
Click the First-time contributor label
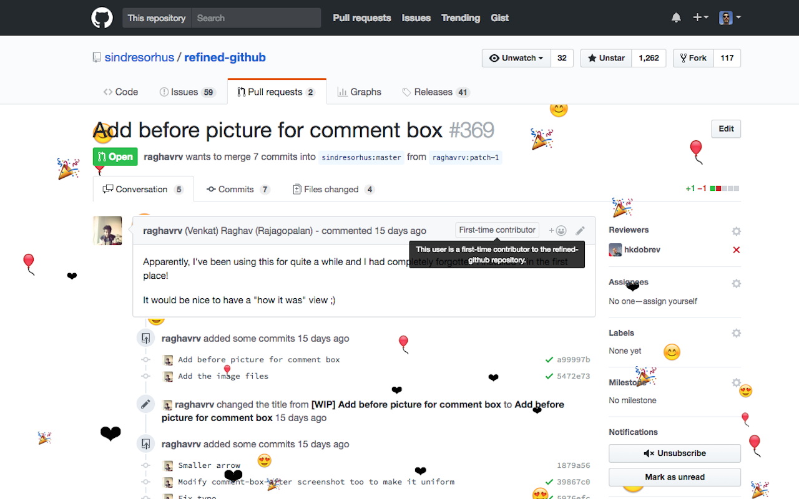click(498, 230)
